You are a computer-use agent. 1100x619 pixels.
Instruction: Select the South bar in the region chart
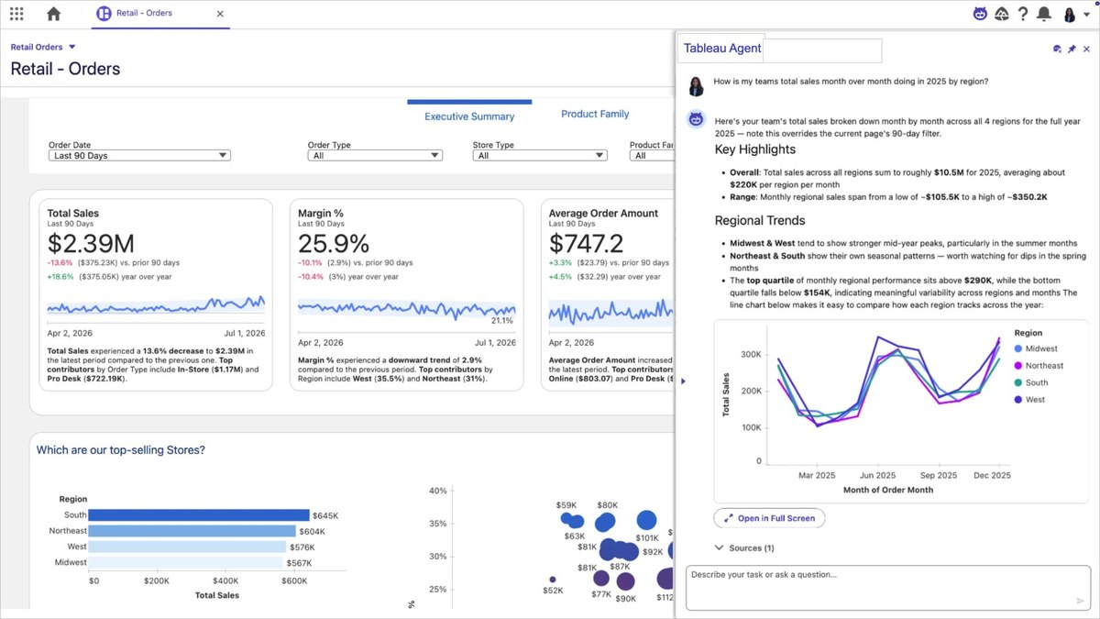click(199, 515)
